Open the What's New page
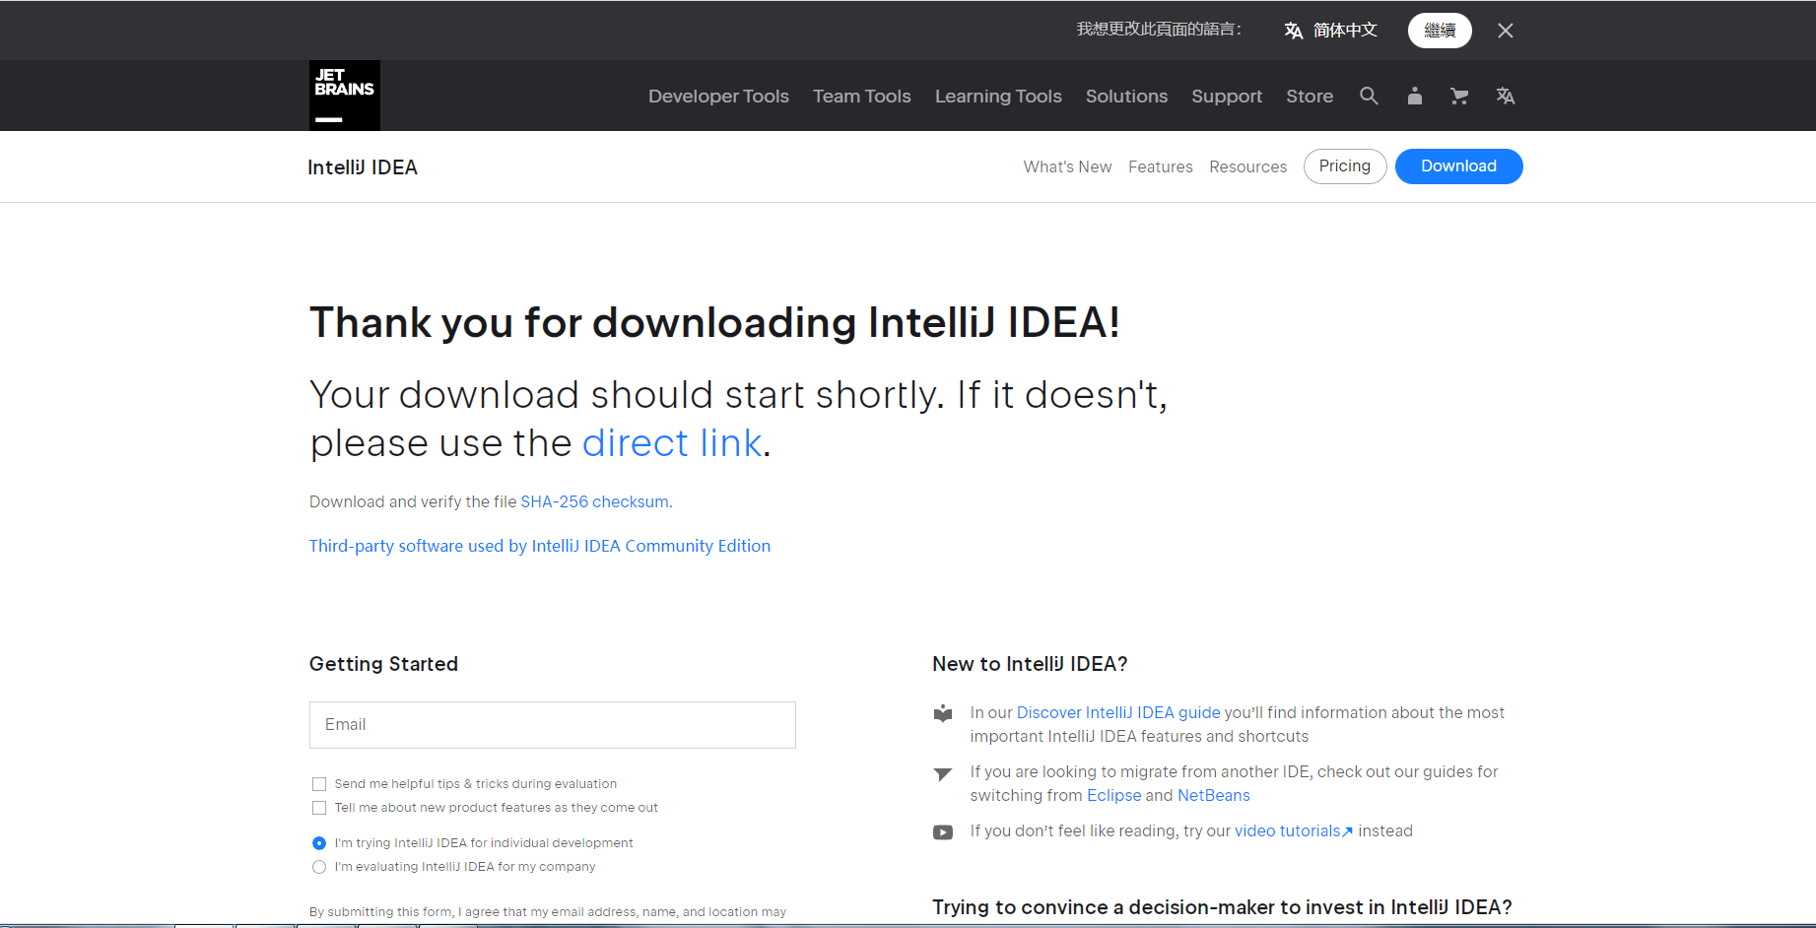The height and width of the screenshot is (928, 1816). pyautogui.click(x=1067, y=166)
